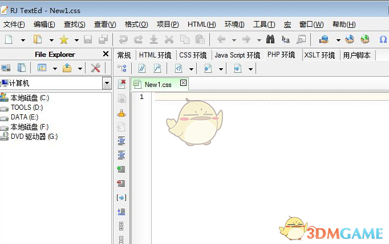The image size is (389, 244).
Task: Click the Copy icon
Action: coord(185,39)
